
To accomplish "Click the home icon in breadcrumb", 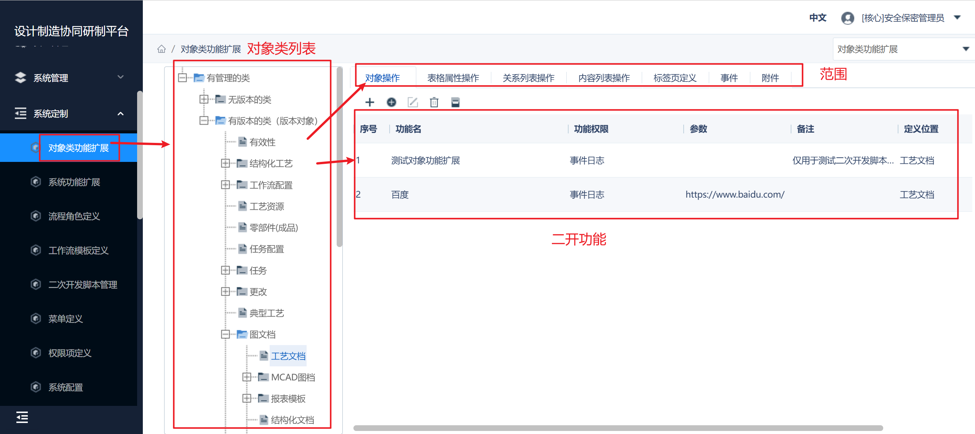I will 161,49.
